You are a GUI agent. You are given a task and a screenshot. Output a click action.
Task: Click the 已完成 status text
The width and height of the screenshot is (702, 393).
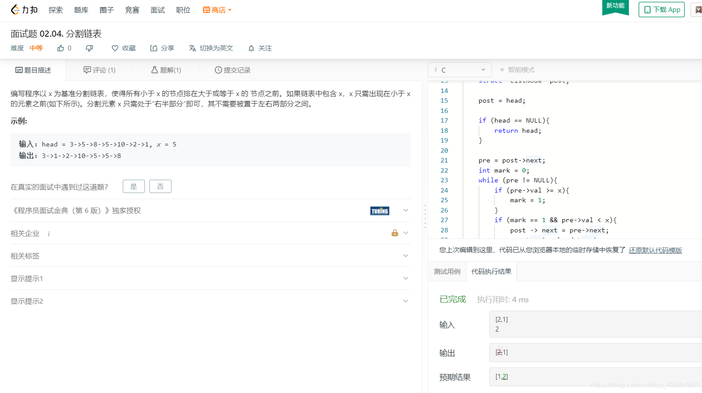click(452, 299)
